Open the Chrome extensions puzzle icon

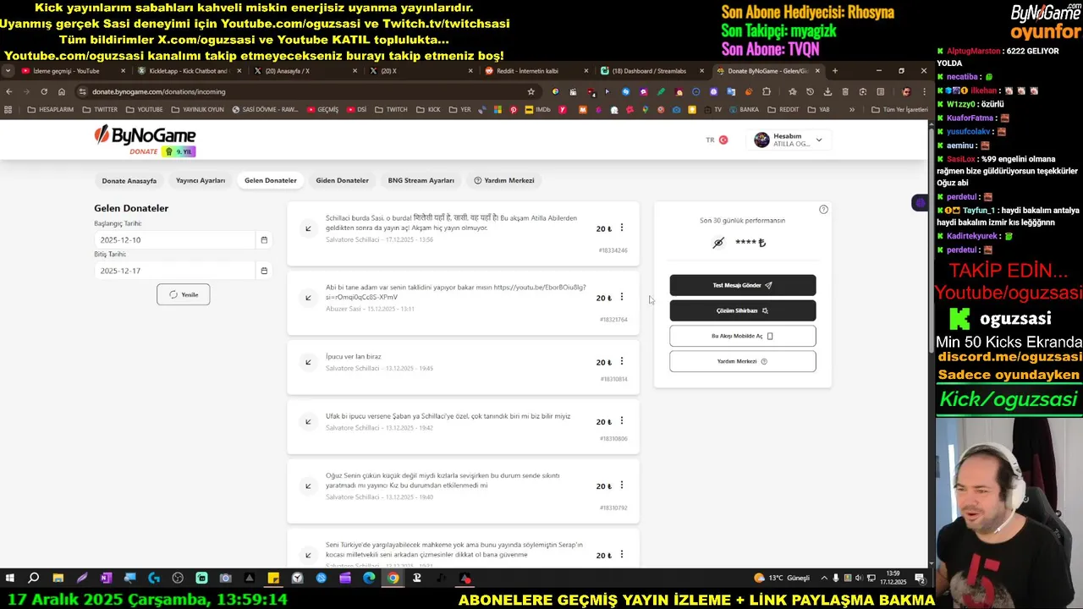click(767, 91)
